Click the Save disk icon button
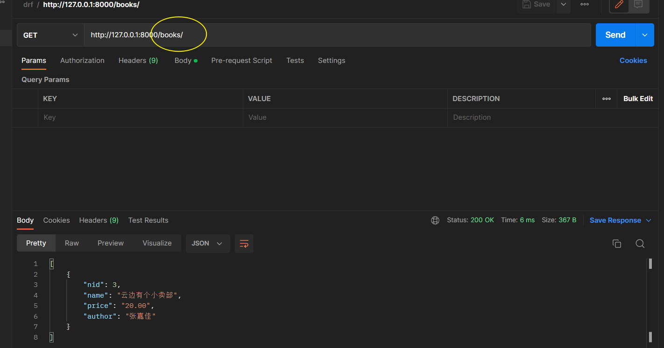The image size is (664, 348). pyautogui.click(x=536, y=4)
